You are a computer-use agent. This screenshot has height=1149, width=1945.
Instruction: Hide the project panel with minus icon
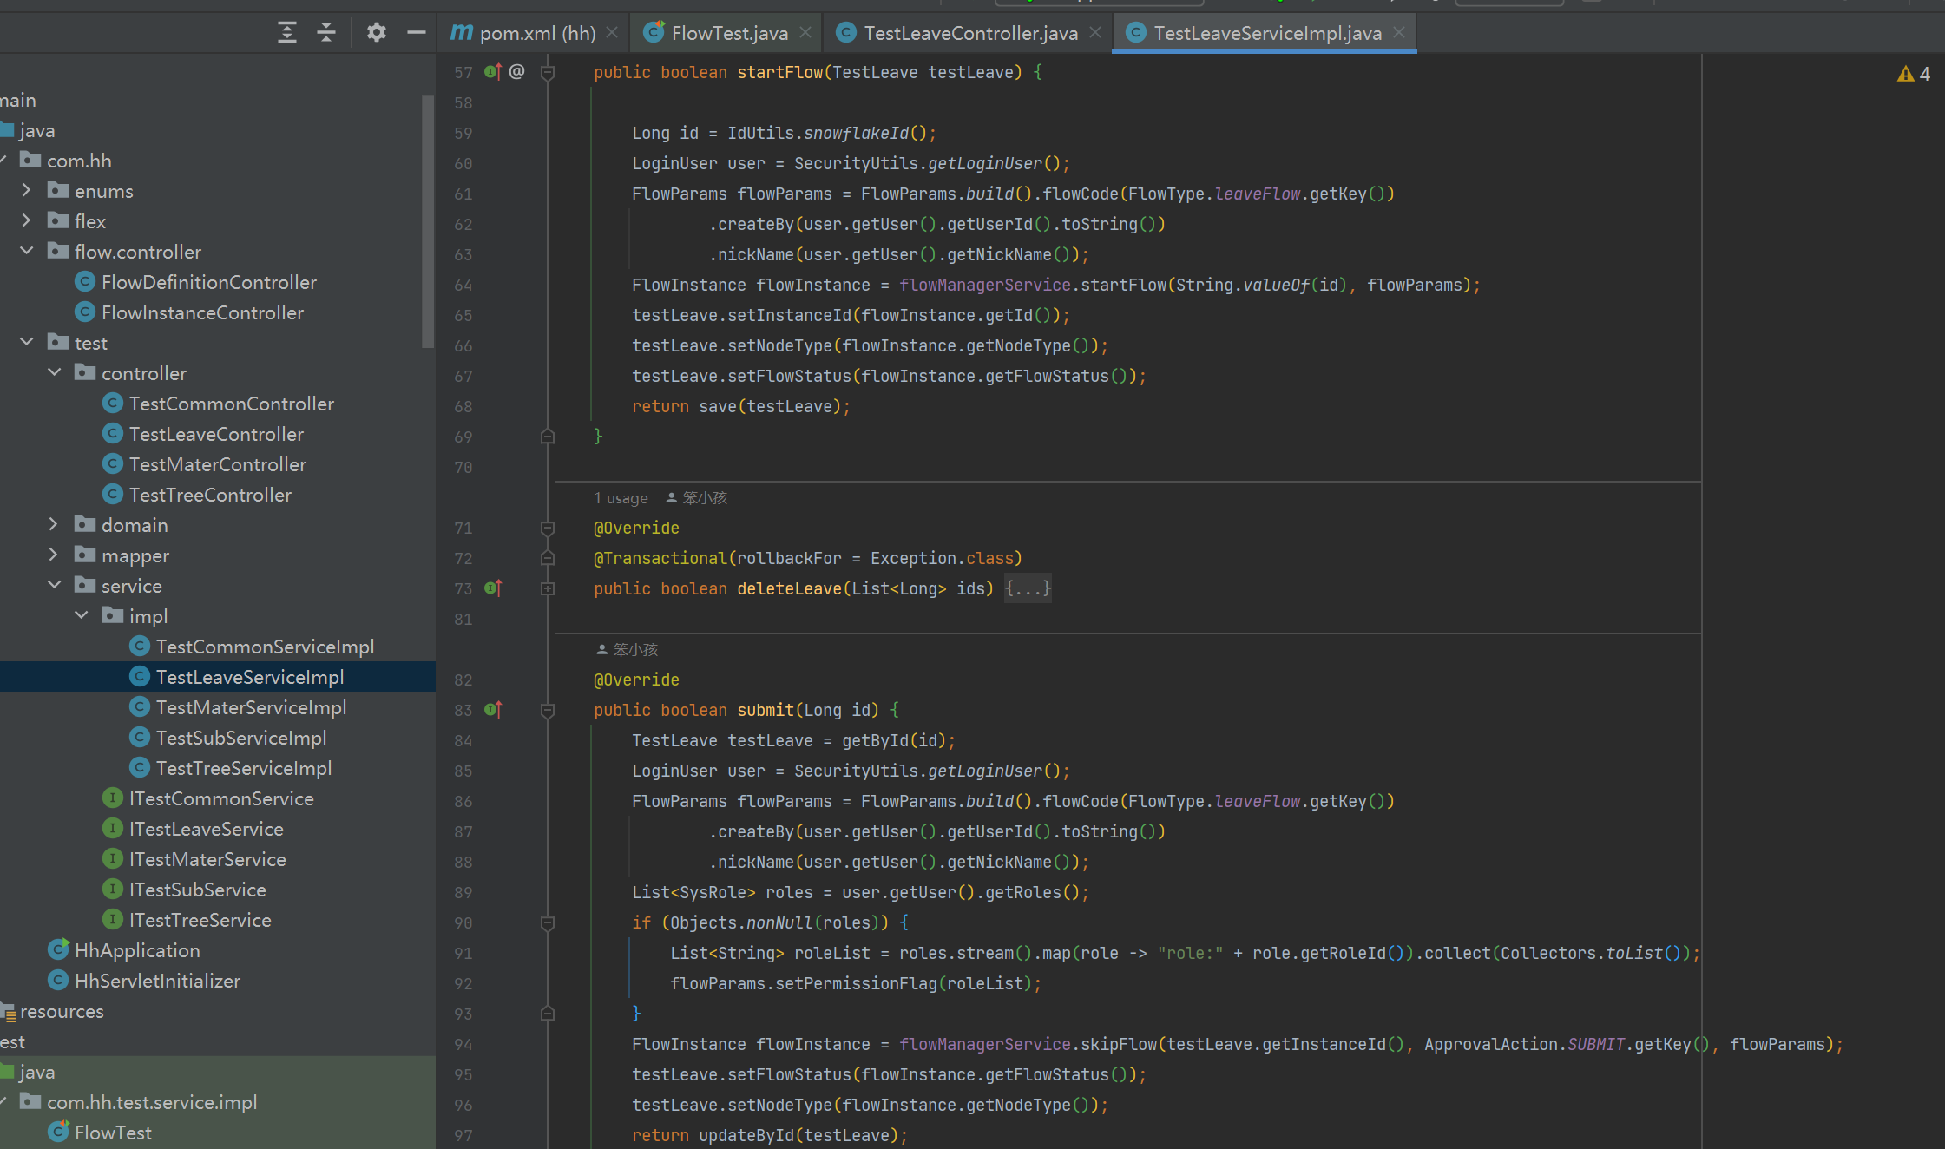coord(417,33)
